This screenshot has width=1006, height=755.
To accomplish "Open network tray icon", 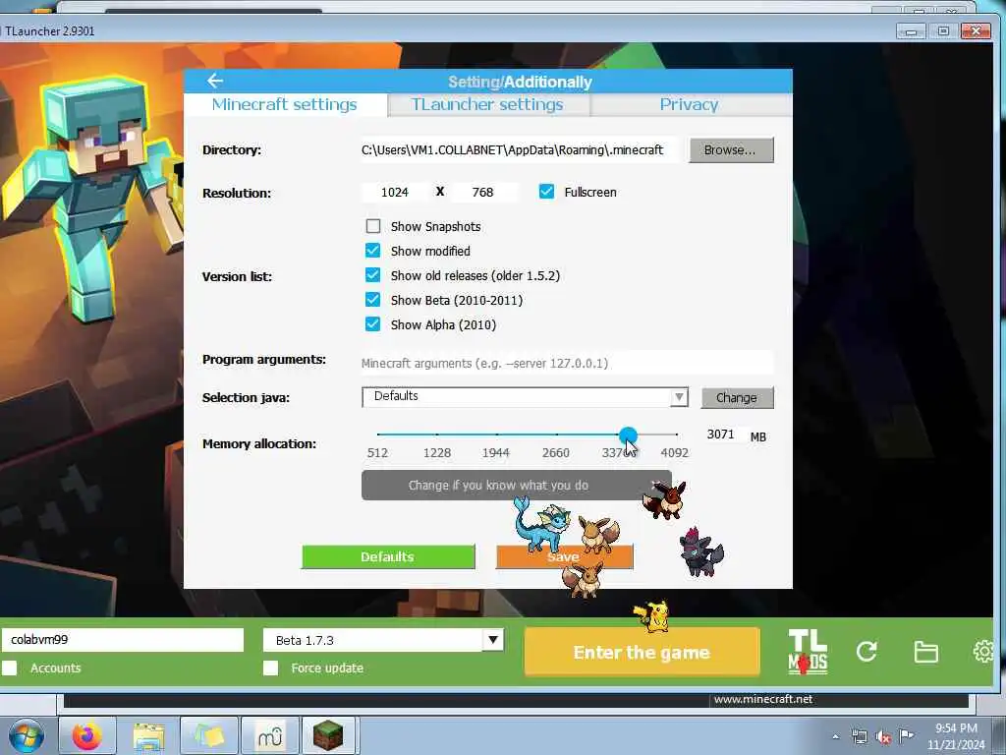I will coord(859,737).
